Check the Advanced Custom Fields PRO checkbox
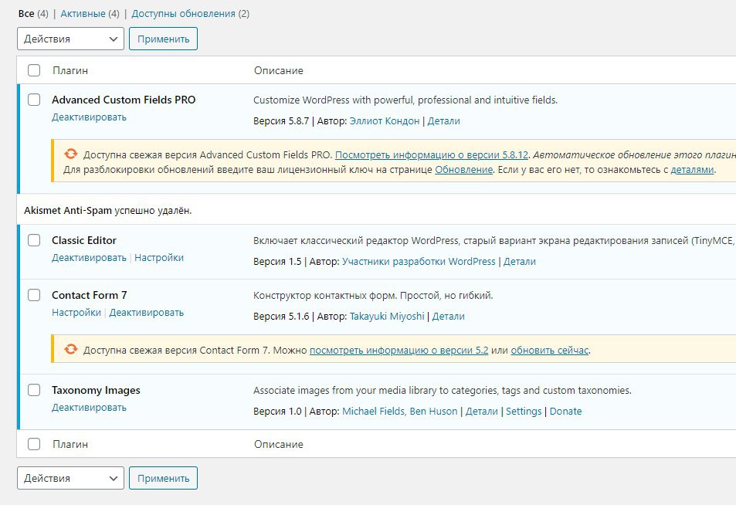The image size is (736, 505). [34, 100]
